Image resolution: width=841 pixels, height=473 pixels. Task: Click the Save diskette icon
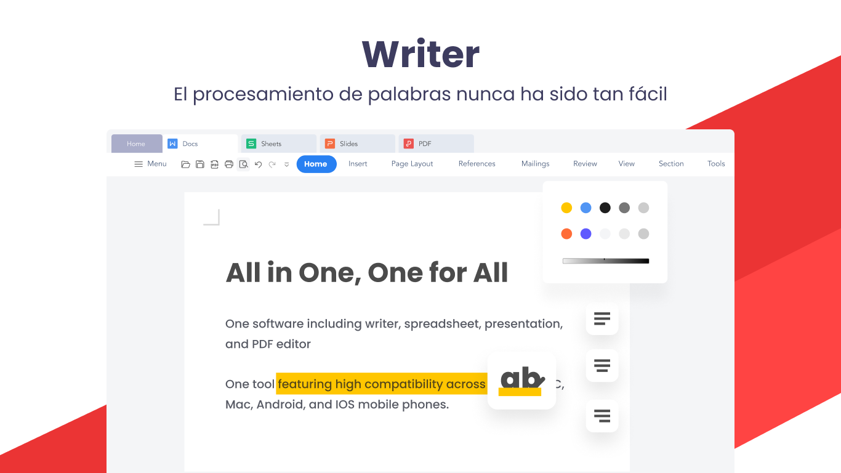pos(200,164)
